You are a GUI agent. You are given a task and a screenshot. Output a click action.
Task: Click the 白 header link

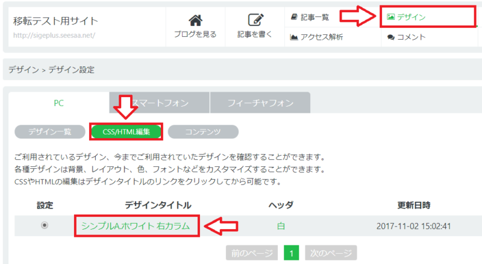[x=281, y=226]
